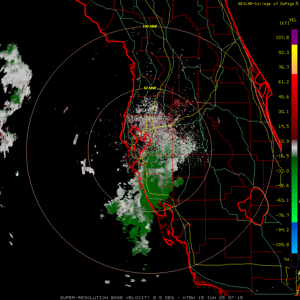Click the [KT] units label
Viewport: 300px width, 300px height.
[x=285, y=23]
